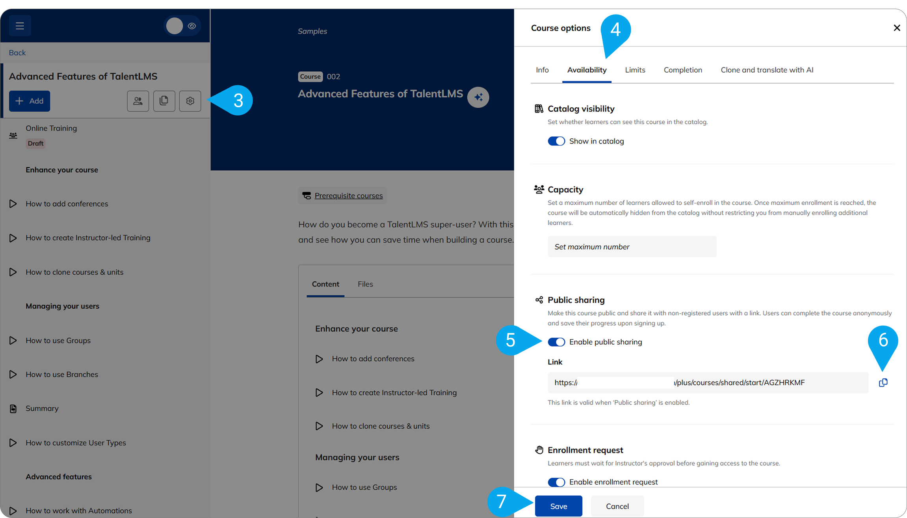
Task: Click the Summary document icon in sidebar
Action: point(13,408)
